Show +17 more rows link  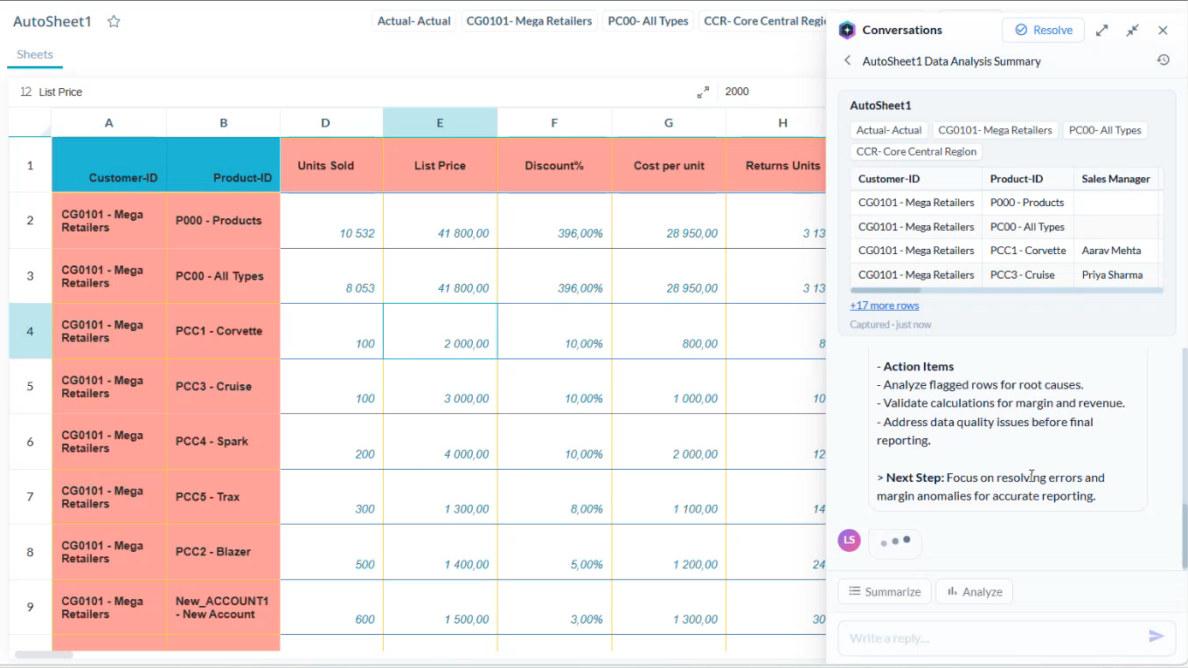(x=884, y=306)
